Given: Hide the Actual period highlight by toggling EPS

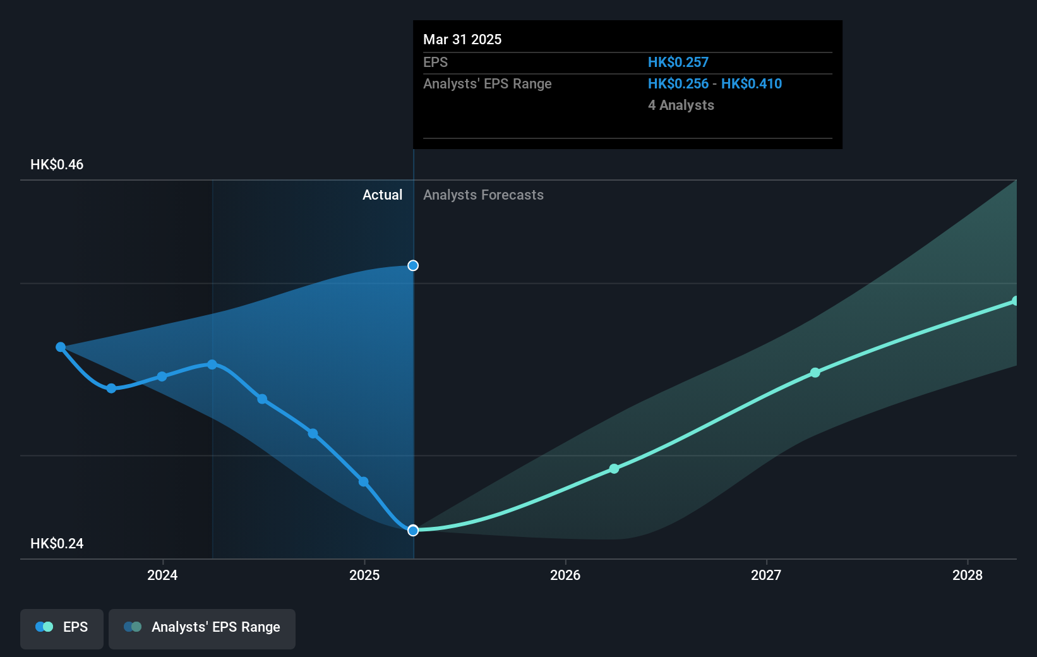Looking at the screenshot, I should (61, 629).
